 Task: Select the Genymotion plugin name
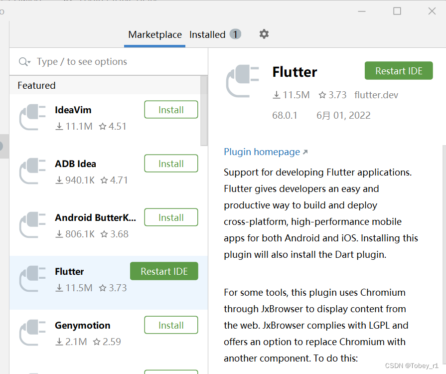click(x=83, y=325)
